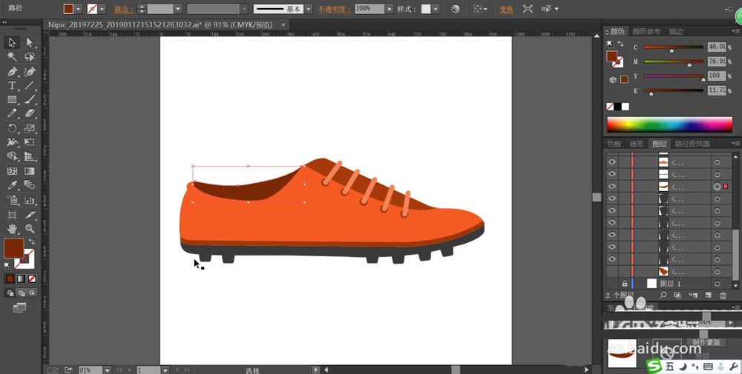Delete selected layer with trash icon
The width and height of the screenshot is (742, 374).
723,295
